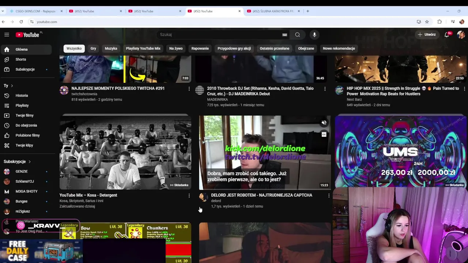Open Next Barz channel name link
Image resolution: width=468 pixels, height=263 pixels.
pos(354,99)
